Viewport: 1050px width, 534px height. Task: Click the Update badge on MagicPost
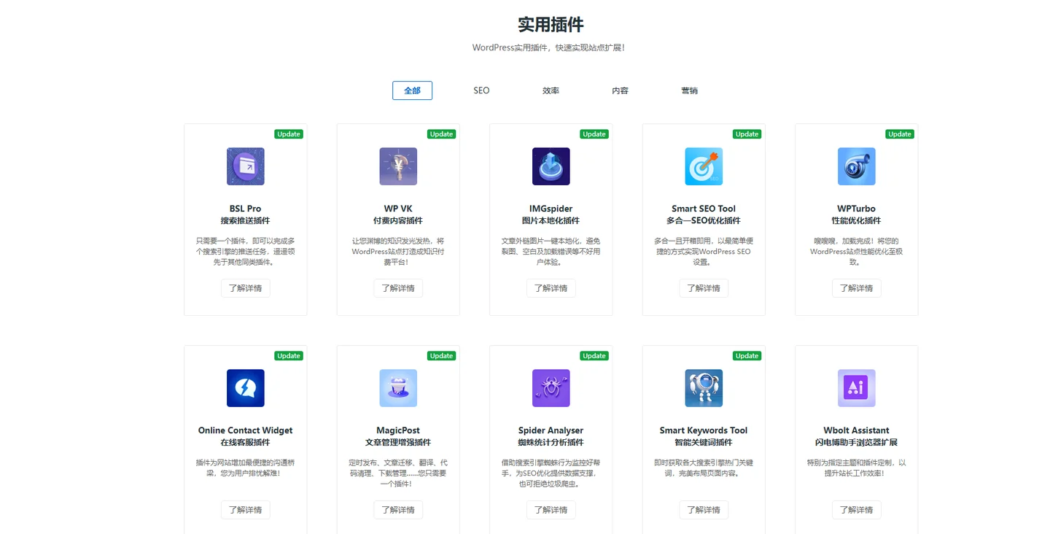pos(442,356)
